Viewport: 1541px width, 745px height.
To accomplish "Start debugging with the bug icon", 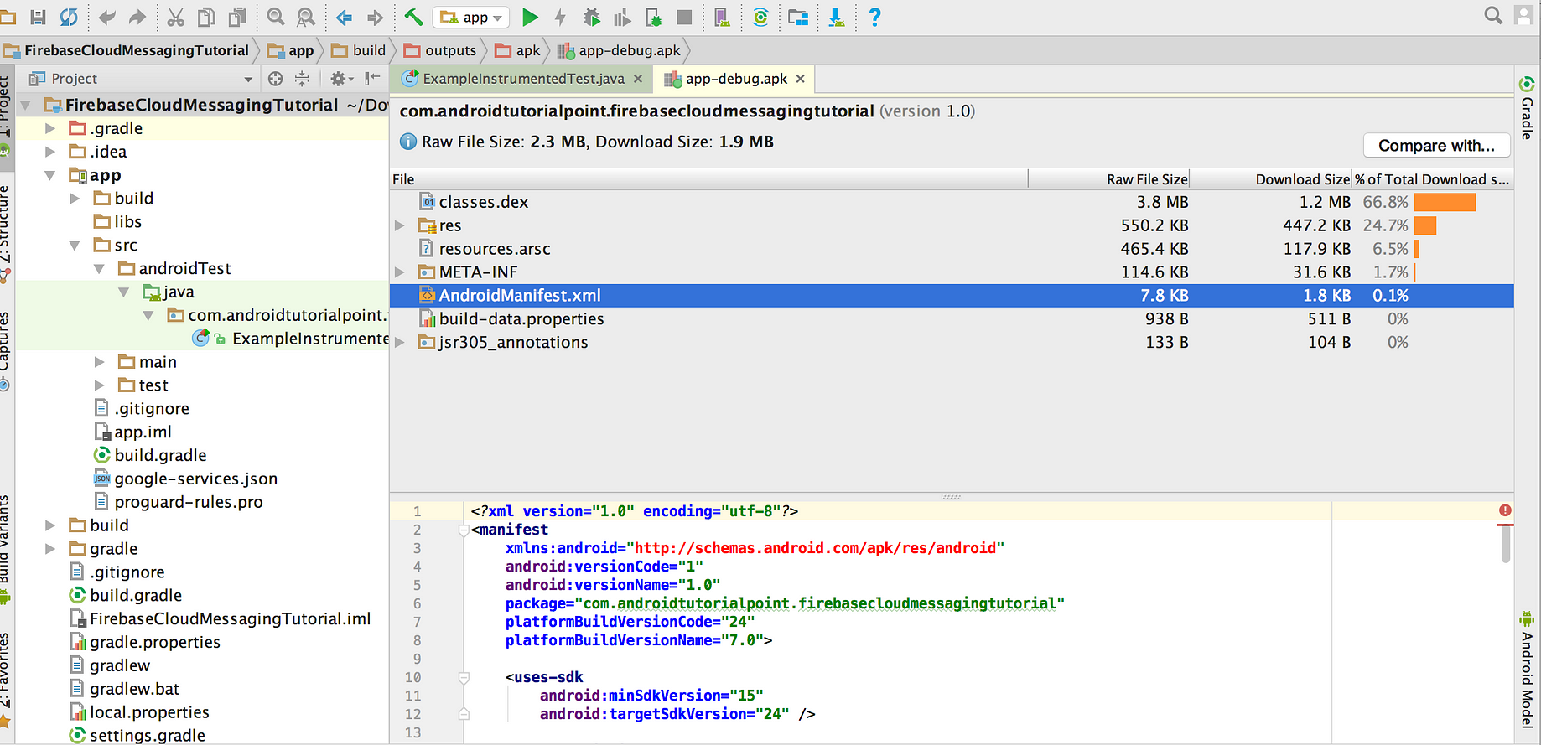I will click(x=592, y=17).
